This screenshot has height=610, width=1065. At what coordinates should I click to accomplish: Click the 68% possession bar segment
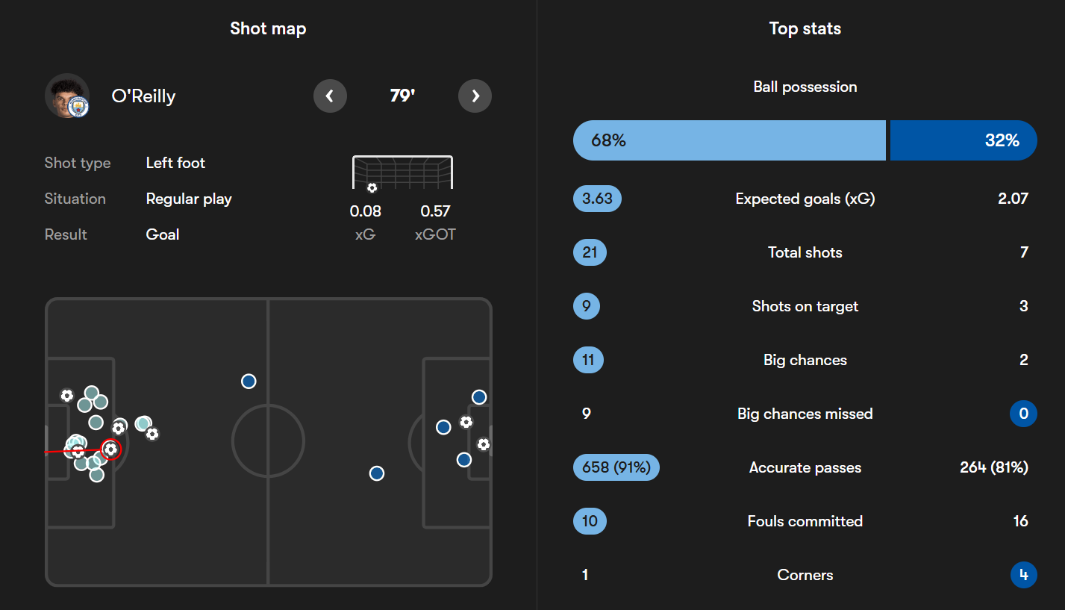pos(729,140)
